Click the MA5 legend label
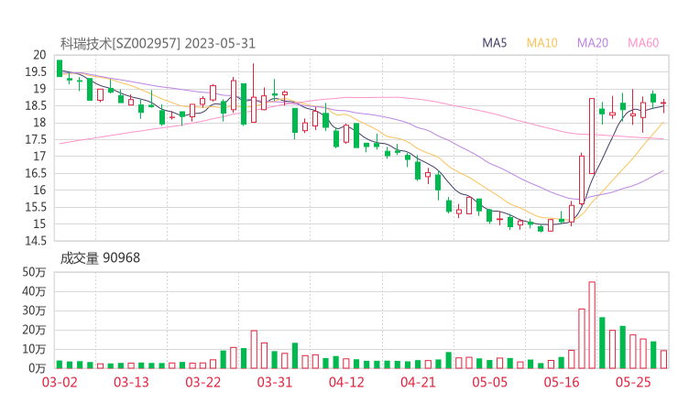The width and height of the screenshot is (678, 403). [494, 43]
